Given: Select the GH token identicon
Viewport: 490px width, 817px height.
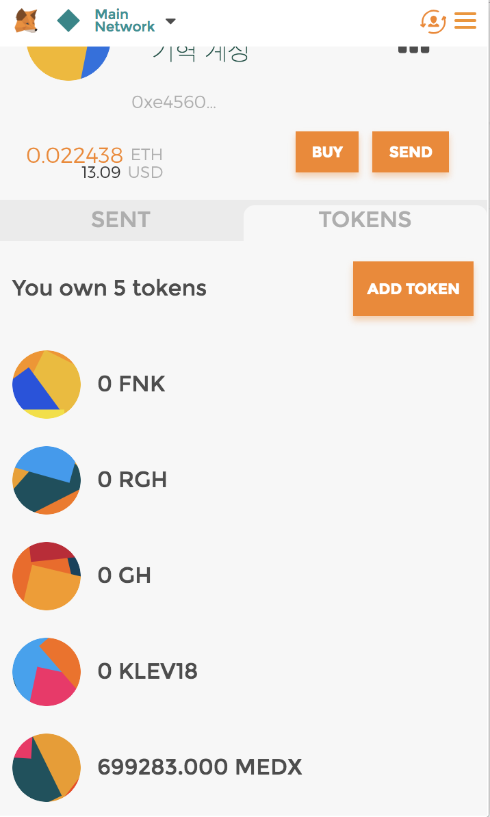Looking at the screenshot, I should tap(47, 576).
